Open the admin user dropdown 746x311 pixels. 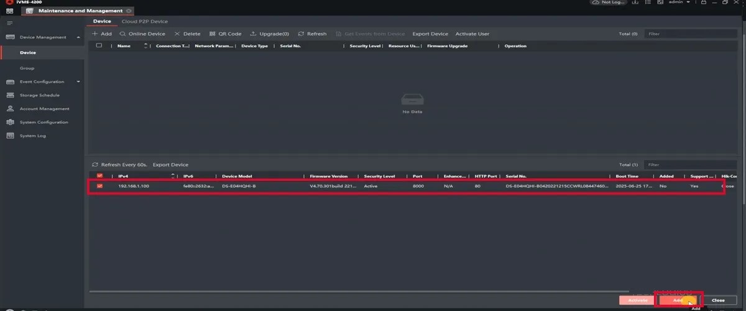coord(679,2)
